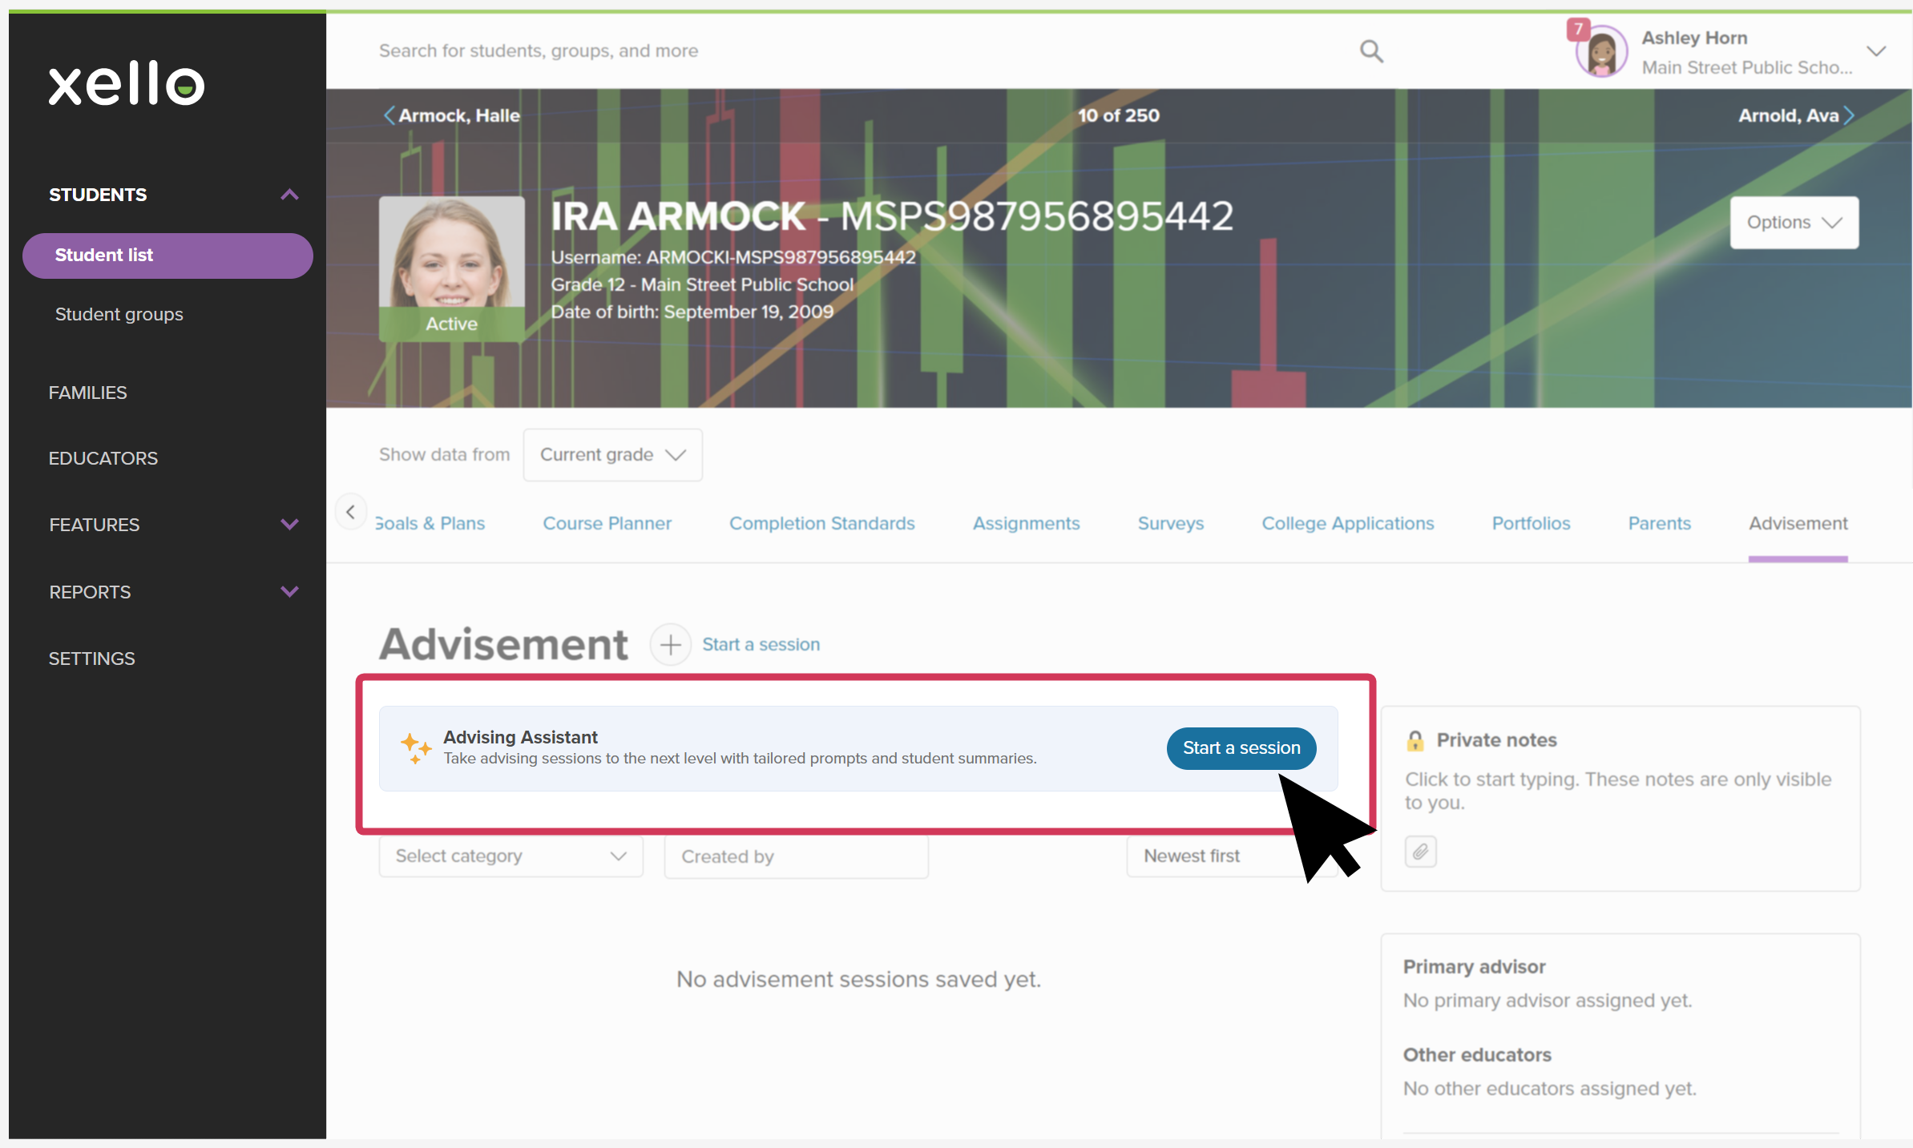Switch to the Course Planner tab
The width and height of the screenshot is (1913, 1148).
tap(607, 524)
